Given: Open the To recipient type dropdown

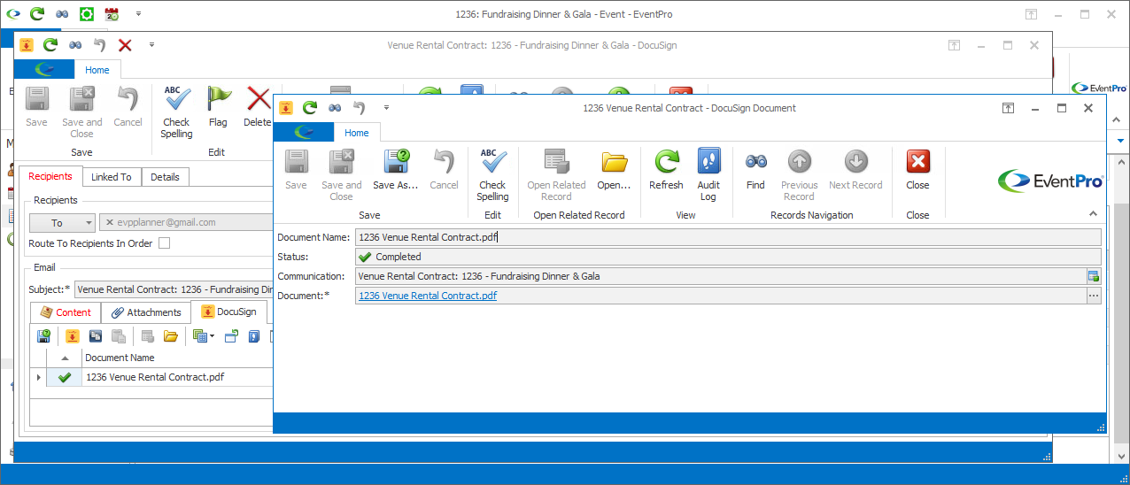Looking at the screenshot, I should coord(62,223).
